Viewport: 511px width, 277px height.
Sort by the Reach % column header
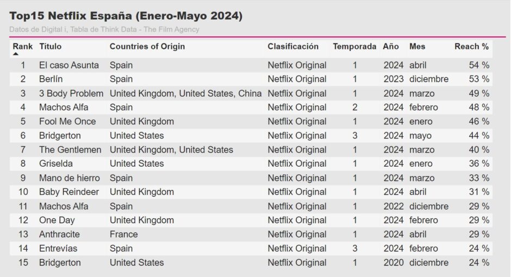[471, 47]
